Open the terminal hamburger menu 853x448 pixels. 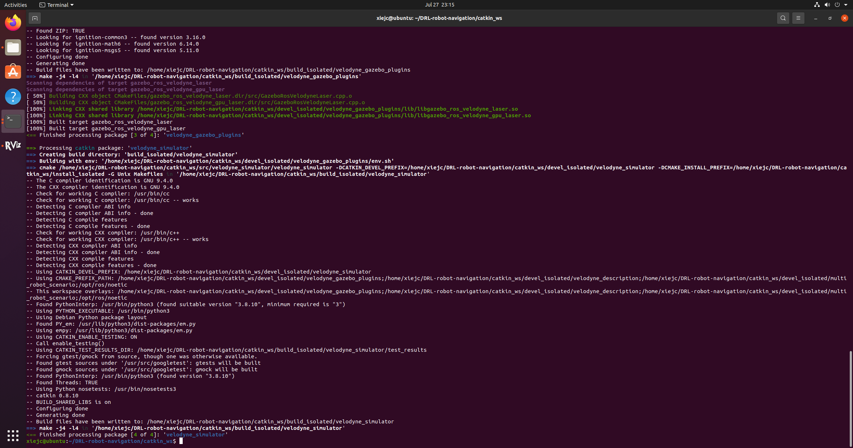798,18
